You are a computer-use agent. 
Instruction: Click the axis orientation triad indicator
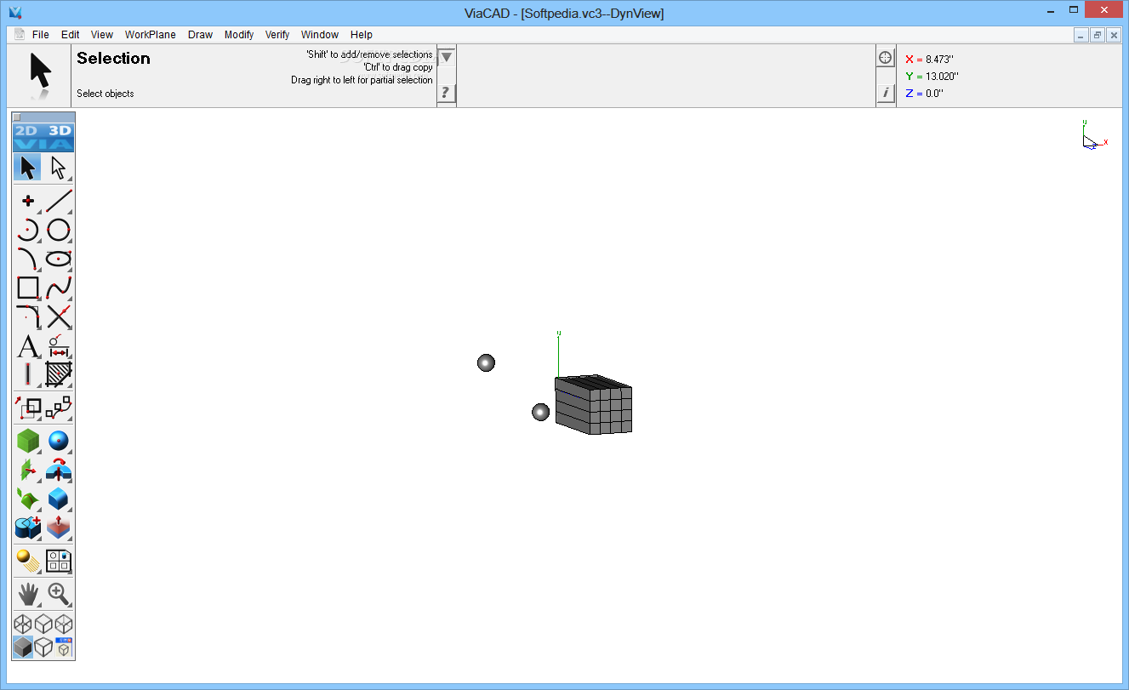tap(1094, 135)
